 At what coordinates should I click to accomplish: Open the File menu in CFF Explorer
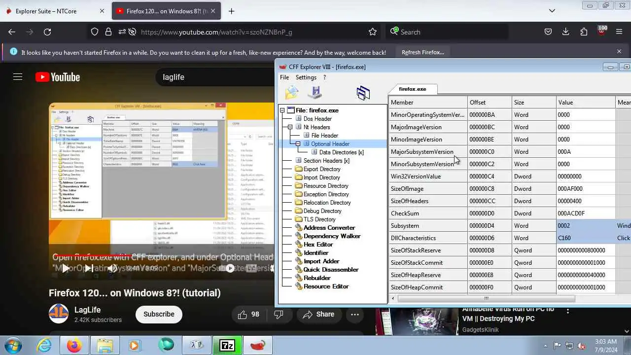pyautogui.click(x=284, y=77)
